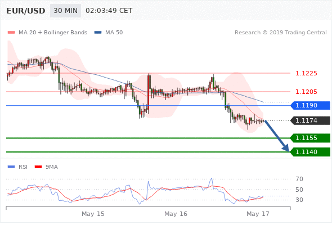332x225 pixels.
Task: Click the Research Trading Central credit text
Action: click(281, 33)
